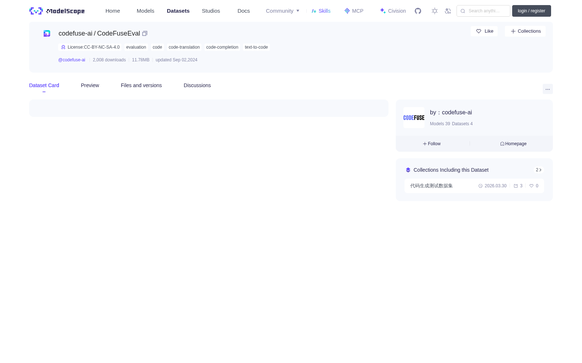The width and height of the screenshot is (582, 363).
Task: Open the Discussions tab
Action: click(x=197, y=85)
